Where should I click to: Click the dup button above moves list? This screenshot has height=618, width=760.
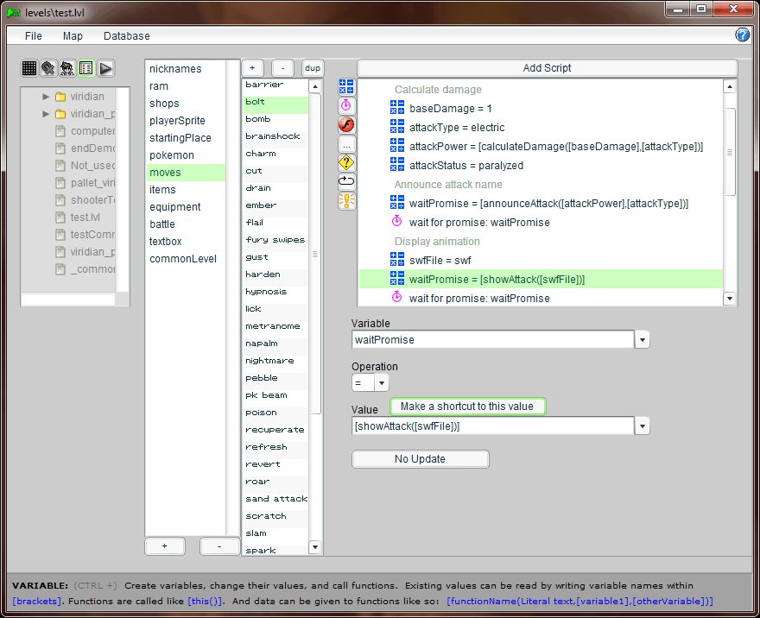tap(312, 68)
